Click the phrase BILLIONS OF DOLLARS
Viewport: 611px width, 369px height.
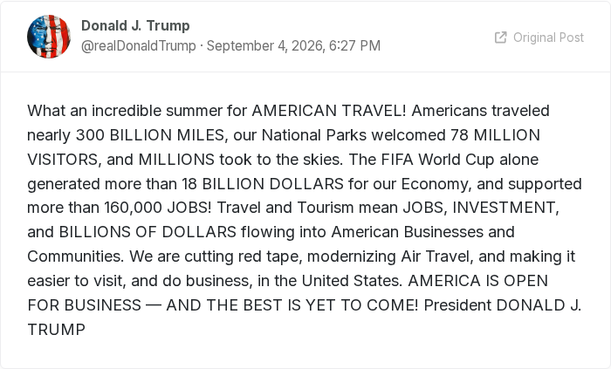(x=148, y=232)
